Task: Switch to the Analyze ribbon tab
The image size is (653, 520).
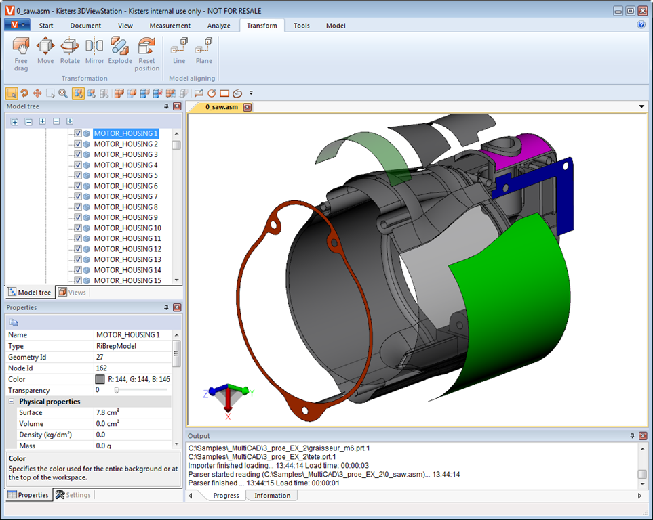Action: [218, 26]
